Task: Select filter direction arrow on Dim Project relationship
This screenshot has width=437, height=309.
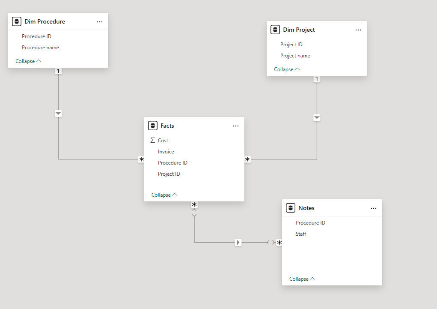Action: coord(317,117)
